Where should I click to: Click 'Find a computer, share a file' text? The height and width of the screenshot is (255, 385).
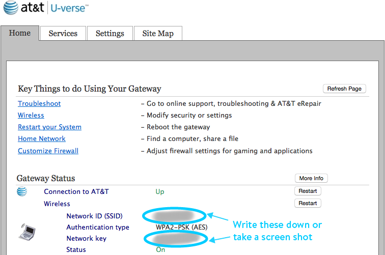[x=193, y=139]
